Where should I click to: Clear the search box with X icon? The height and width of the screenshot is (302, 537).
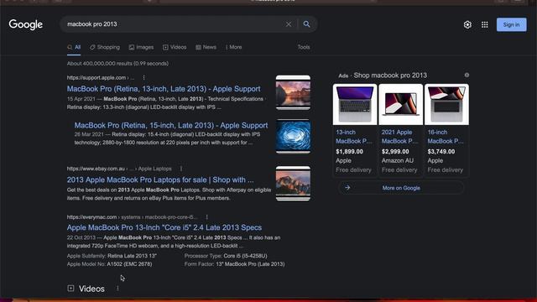[289, 24]
